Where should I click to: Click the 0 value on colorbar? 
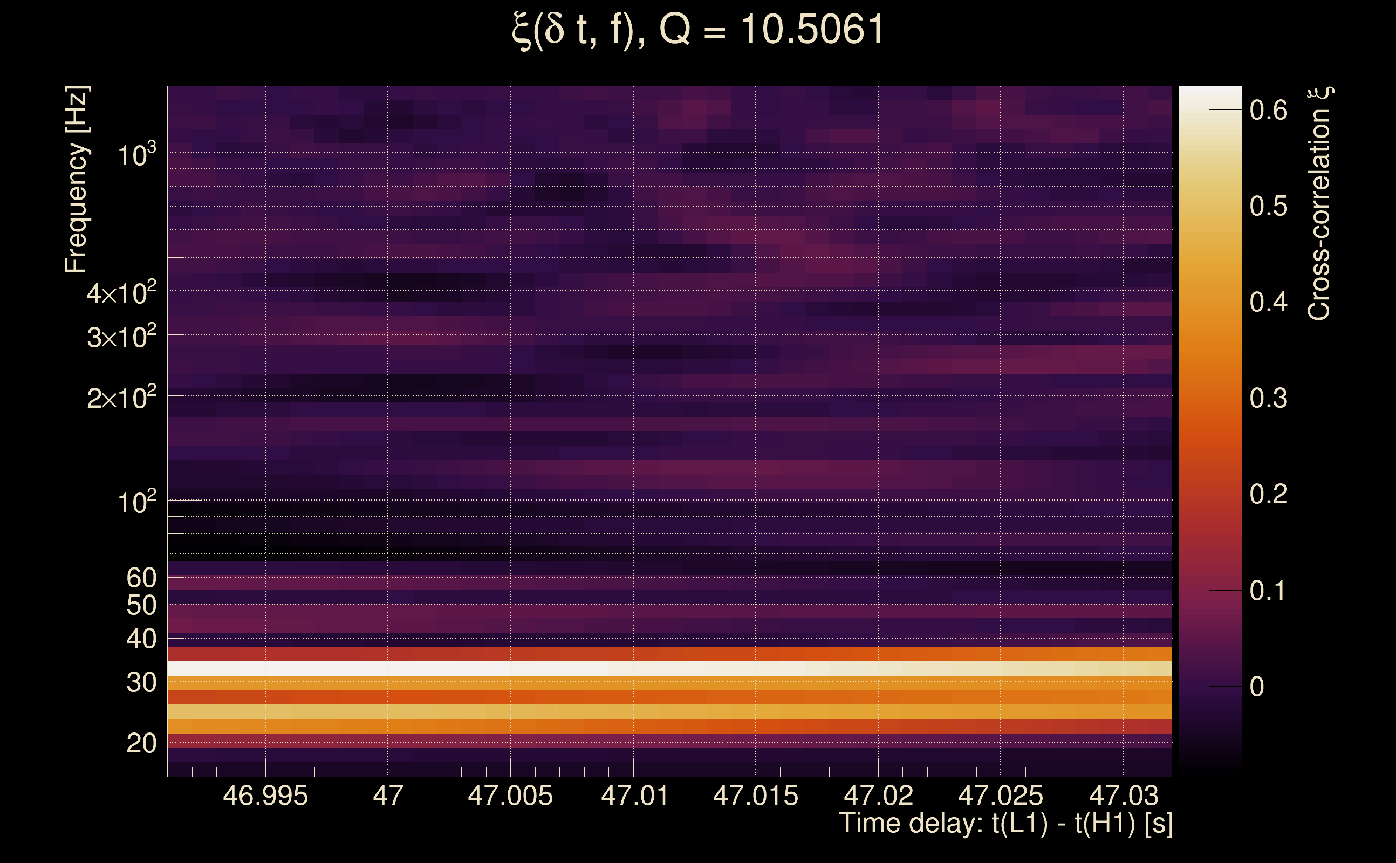click(1257, 687)
